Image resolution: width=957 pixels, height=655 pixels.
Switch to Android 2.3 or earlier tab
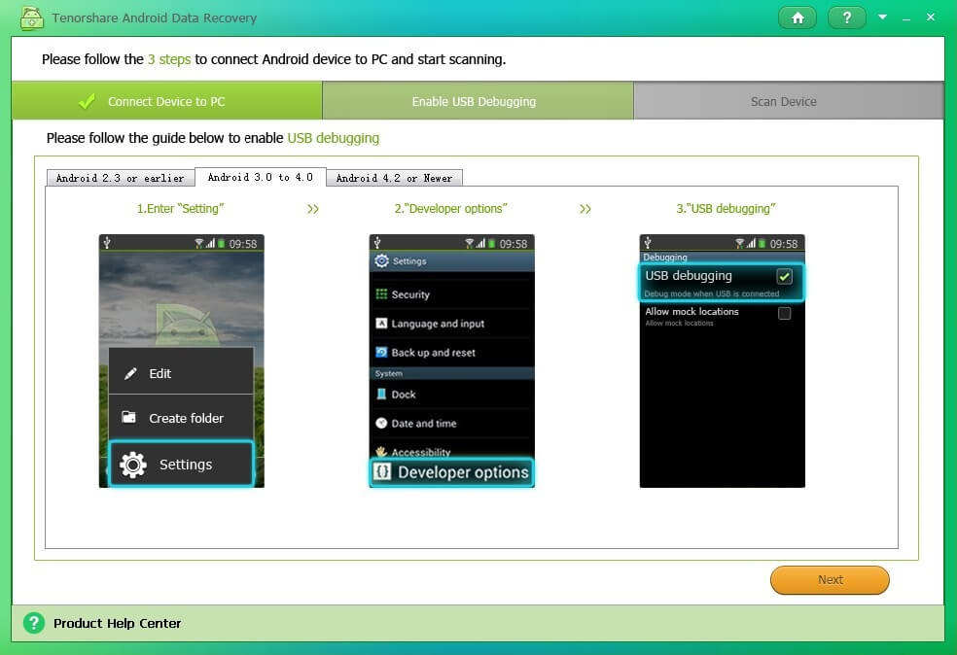click(121, 178)
